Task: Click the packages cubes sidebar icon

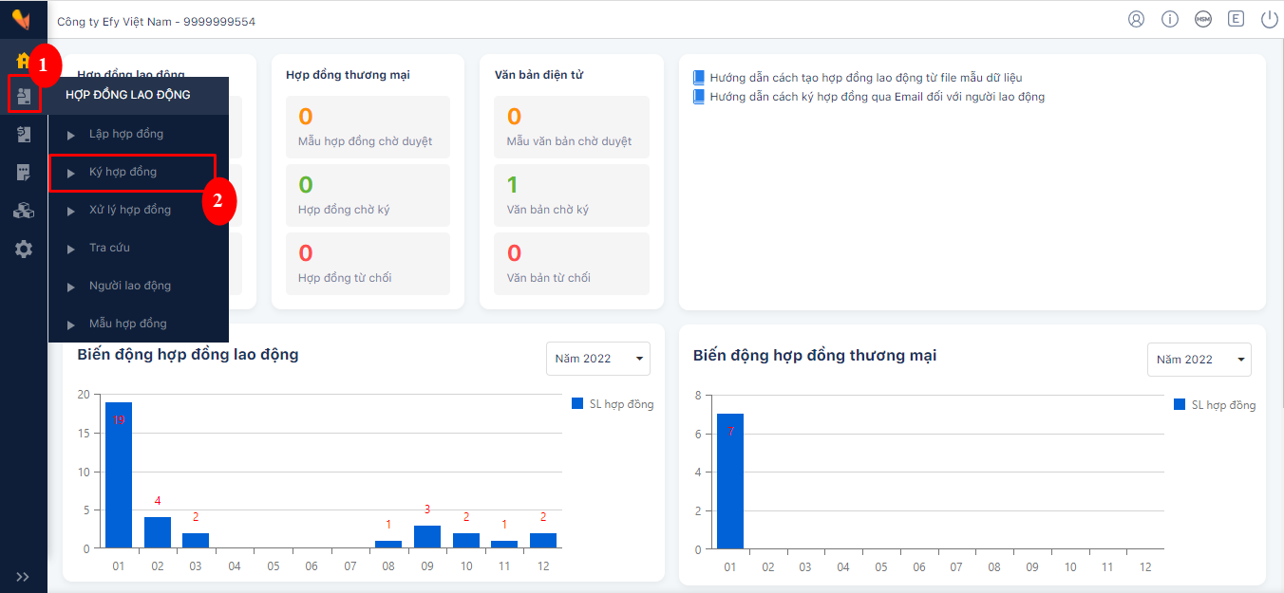Action: [24, 211]
